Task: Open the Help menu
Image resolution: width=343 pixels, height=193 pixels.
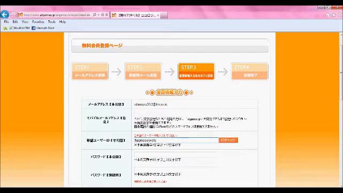Action: coord(62,21)
